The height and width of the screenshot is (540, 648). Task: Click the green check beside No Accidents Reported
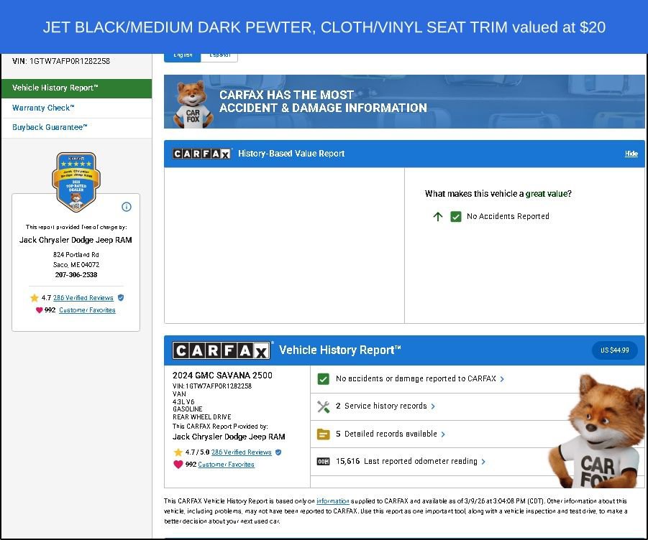455,216
